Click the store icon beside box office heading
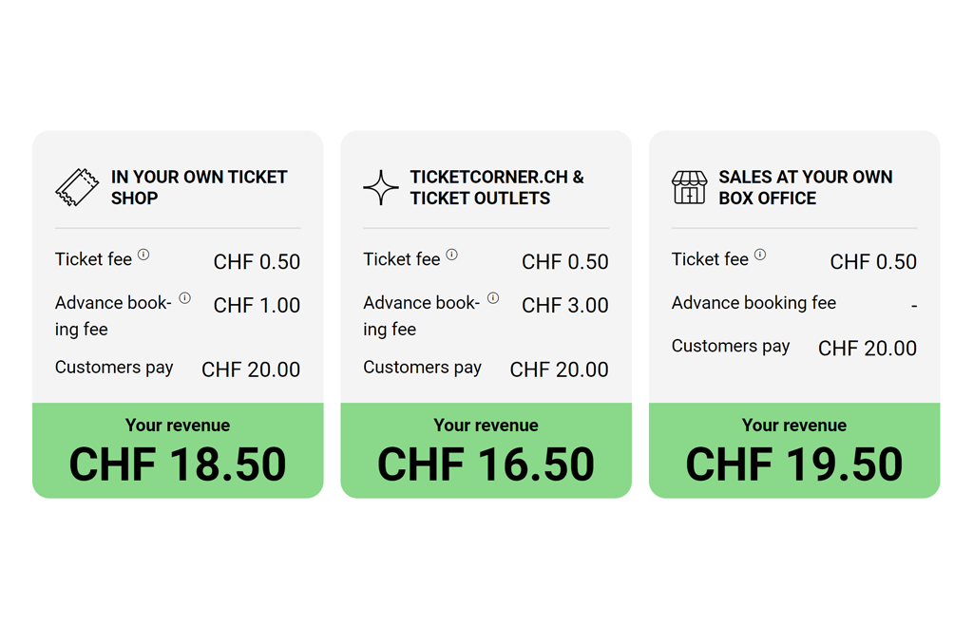The width and height of the screenshot is (973, 625). (x=689, y=187)
